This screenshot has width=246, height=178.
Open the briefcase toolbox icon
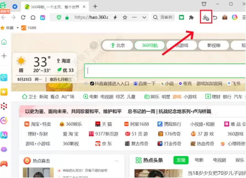click(x=225, y=17)
